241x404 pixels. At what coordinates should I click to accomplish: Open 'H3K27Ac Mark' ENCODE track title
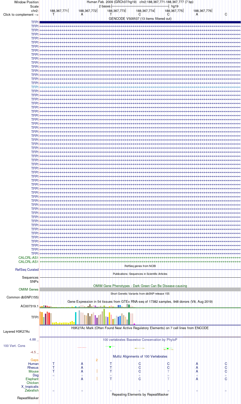[x=140, y=328]
